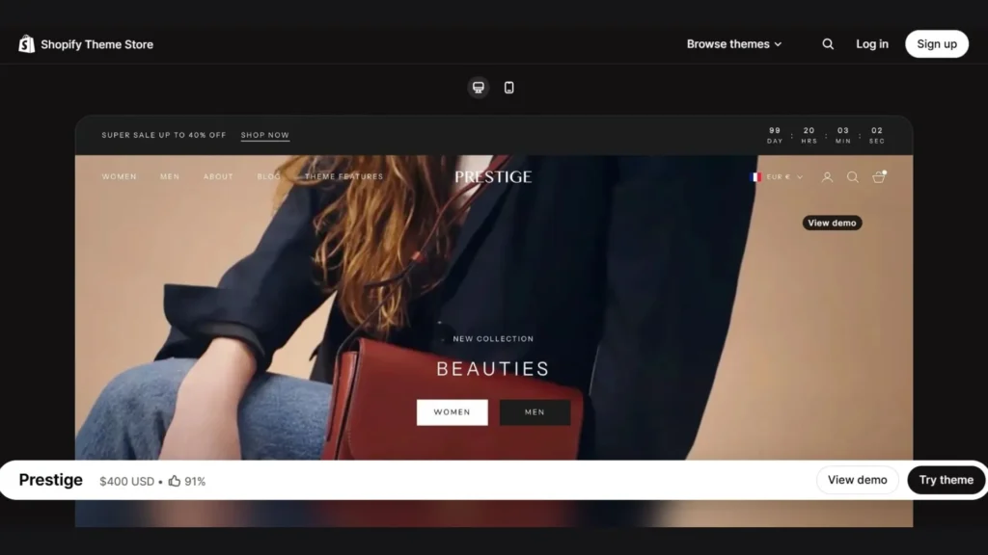Click the thumbs-up rating icon

[175, 481]
